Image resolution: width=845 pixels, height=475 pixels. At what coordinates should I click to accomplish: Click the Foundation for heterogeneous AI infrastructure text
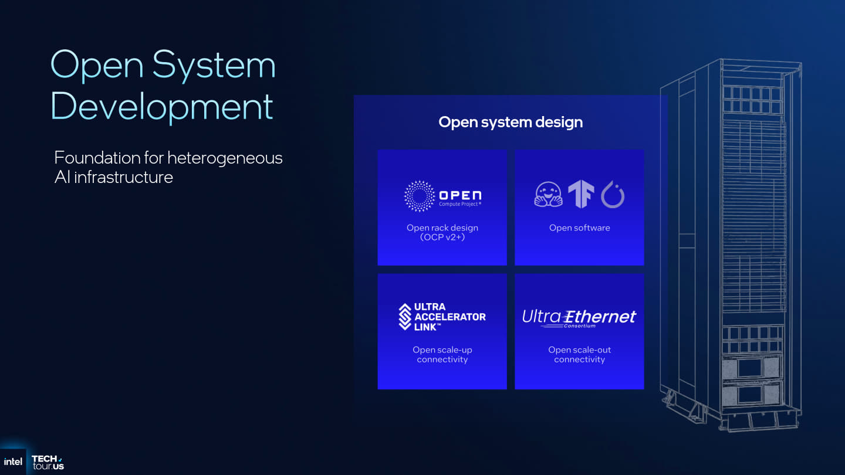168,167
